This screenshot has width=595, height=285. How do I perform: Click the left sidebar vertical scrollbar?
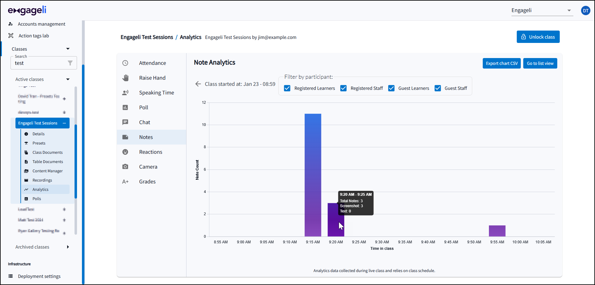tap(83, 174)
